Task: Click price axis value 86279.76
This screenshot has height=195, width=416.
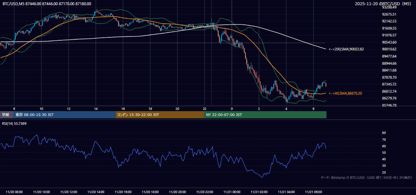Action: pyautogui.click(x=389, y=98)
